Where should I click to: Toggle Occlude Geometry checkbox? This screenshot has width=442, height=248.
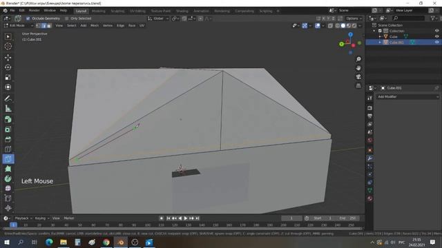[x=28, y=19]
